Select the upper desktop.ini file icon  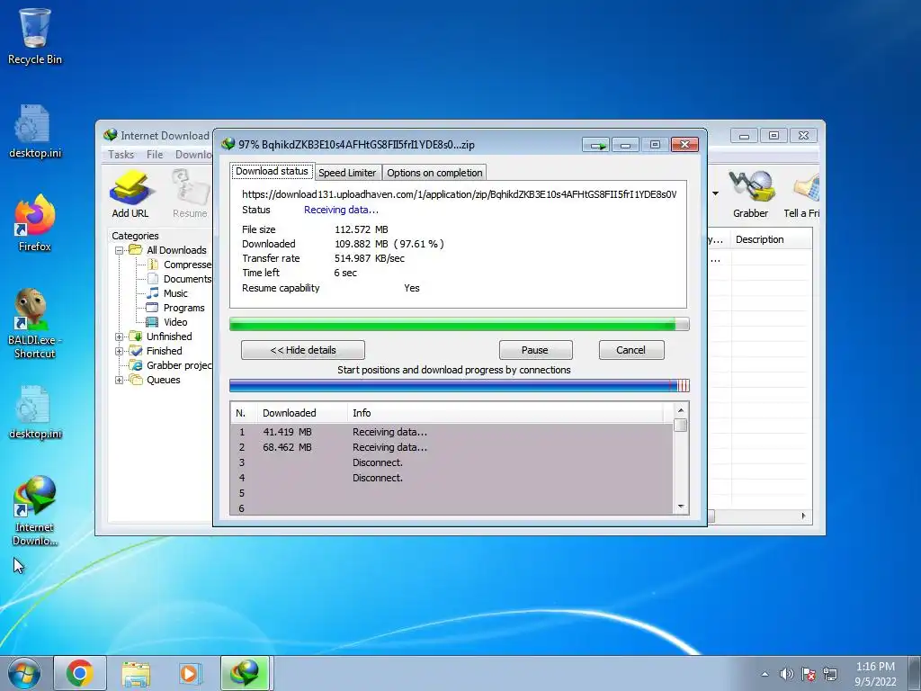[x=35, y=131]
